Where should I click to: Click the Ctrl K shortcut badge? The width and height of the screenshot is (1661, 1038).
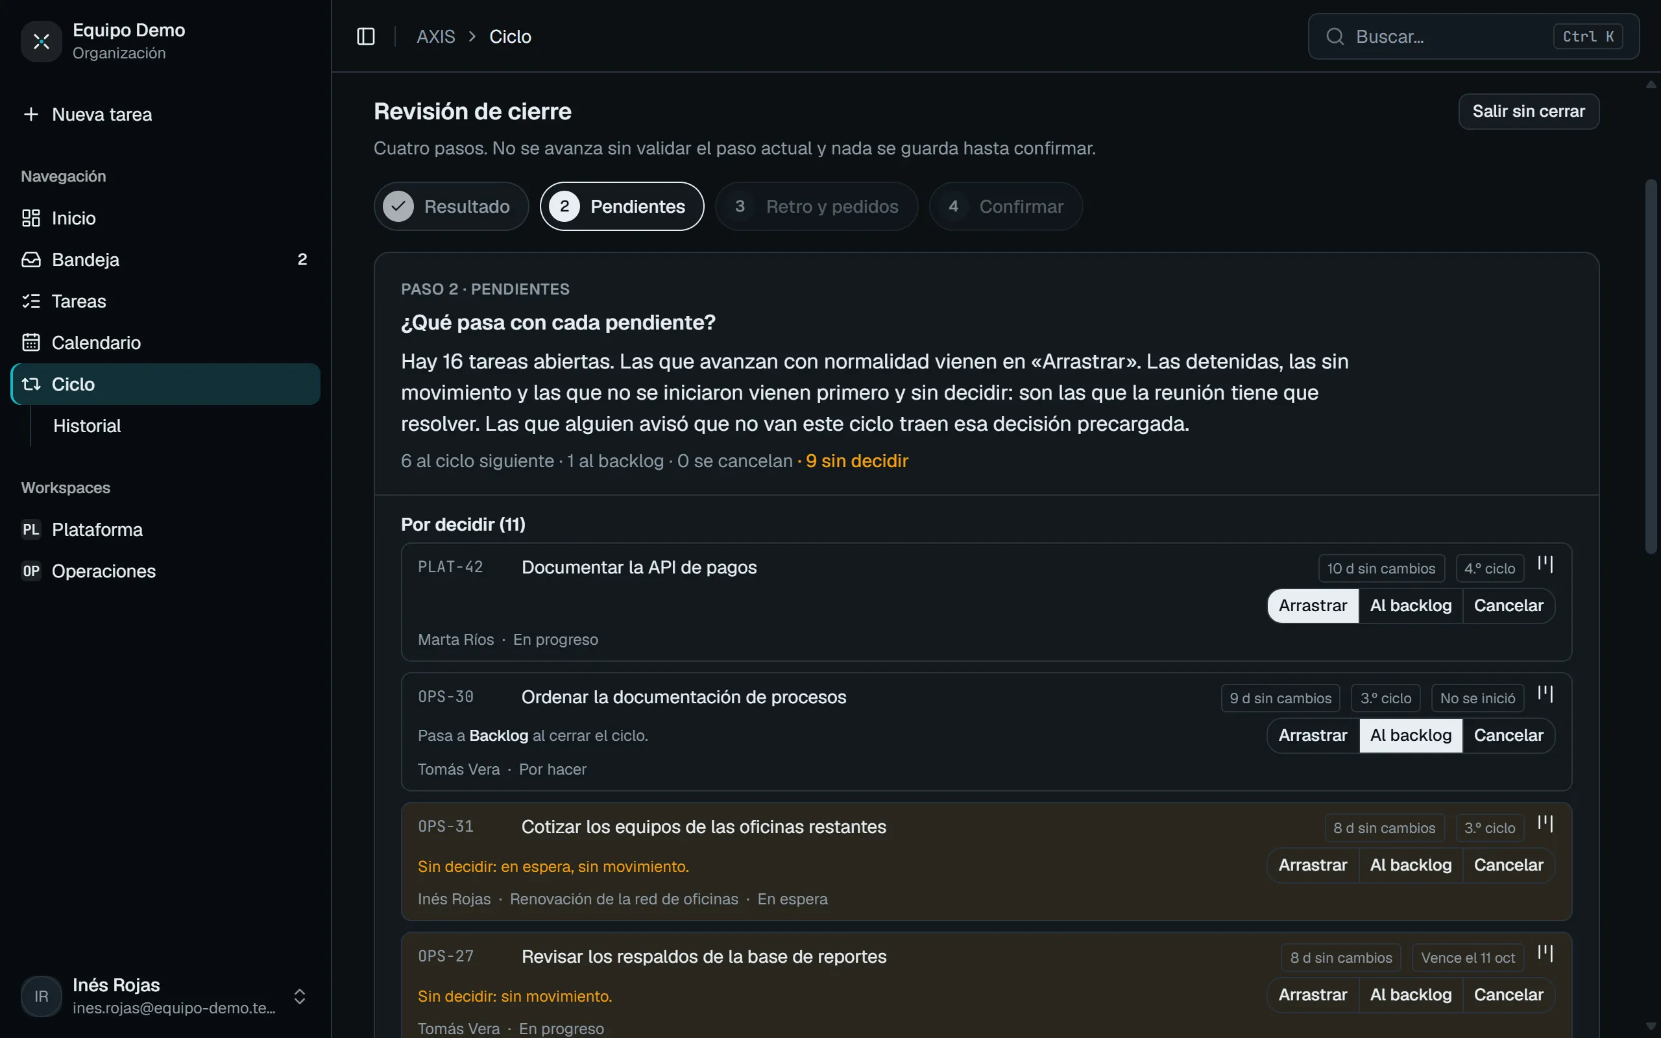[x=1588, y=36]
